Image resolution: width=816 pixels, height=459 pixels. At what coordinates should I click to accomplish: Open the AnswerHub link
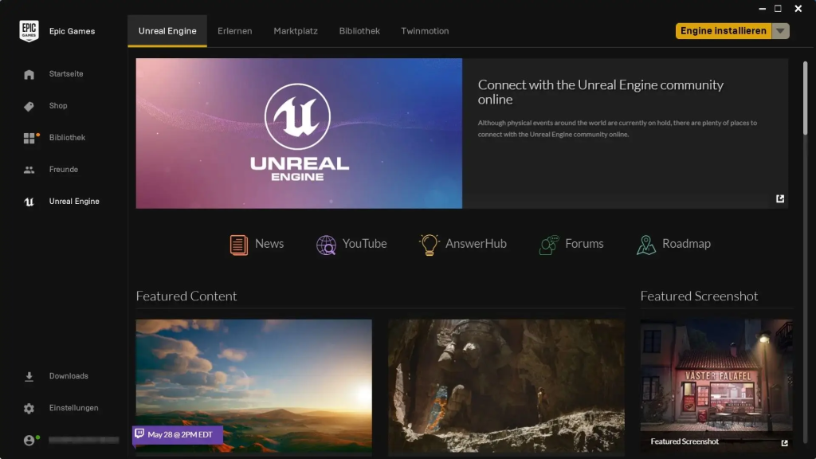(476, 244)
